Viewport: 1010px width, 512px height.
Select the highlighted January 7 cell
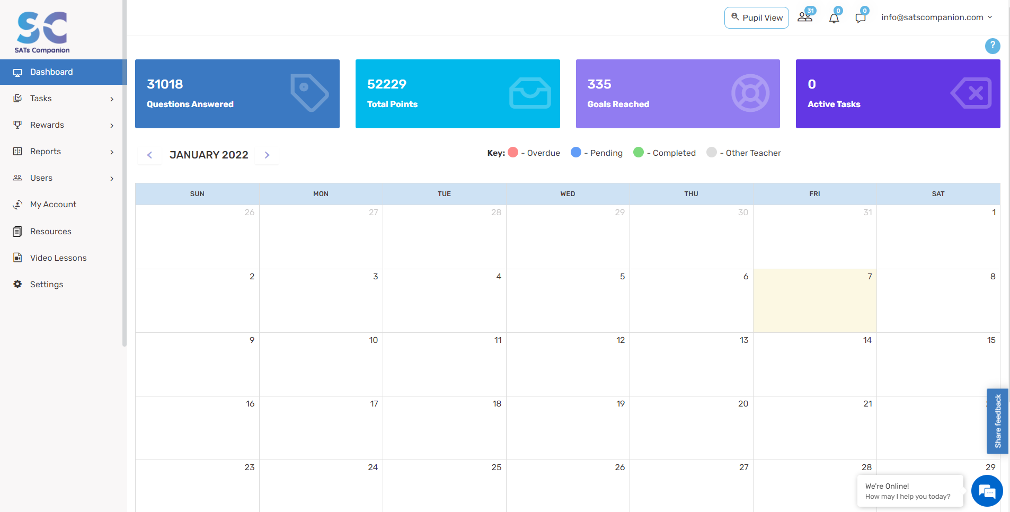(815, 301)
